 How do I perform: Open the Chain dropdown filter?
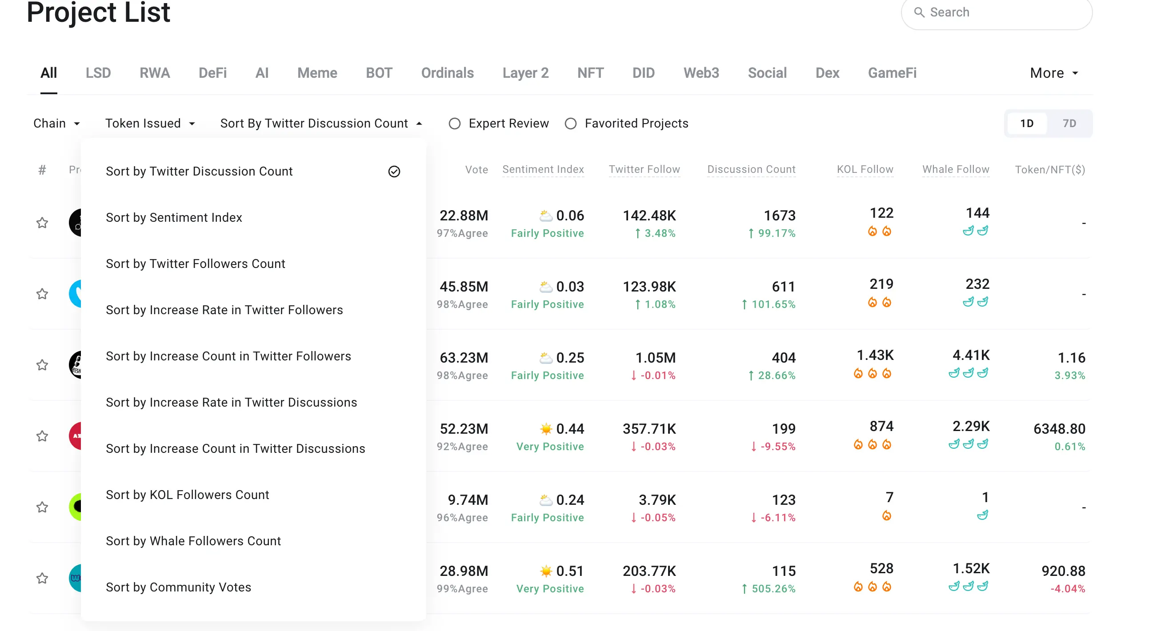coord(56,124)
